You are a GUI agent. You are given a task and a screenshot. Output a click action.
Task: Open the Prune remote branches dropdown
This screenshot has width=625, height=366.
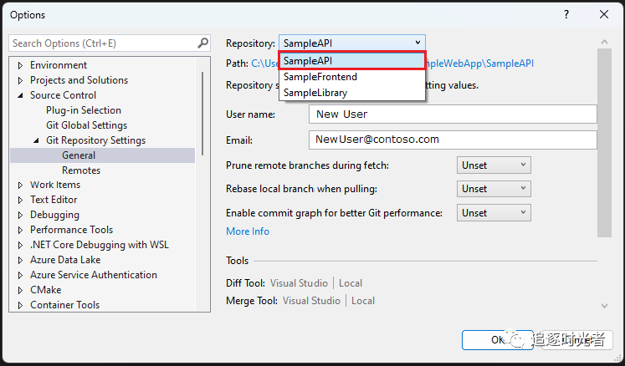tap(494, 165)
